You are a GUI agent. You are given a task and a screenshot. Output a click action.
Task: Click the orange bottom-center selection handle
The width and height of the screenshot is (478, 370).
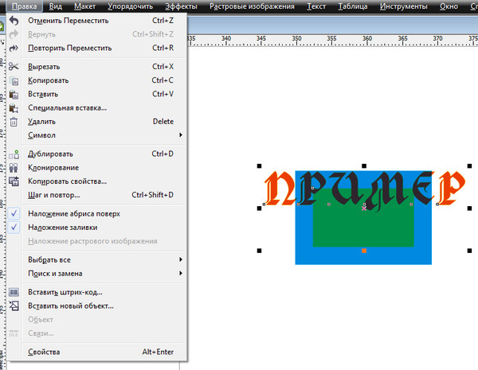364,251
